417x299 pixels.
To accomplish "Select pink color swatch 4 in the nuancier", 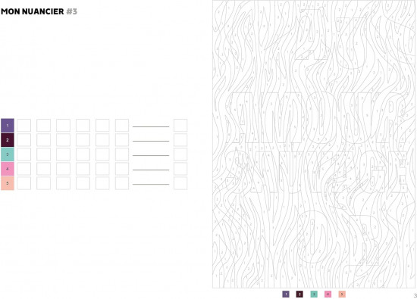I will (8, 169).
